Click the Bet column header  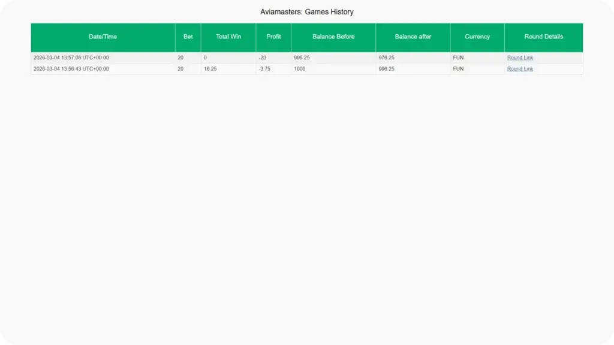188,37
